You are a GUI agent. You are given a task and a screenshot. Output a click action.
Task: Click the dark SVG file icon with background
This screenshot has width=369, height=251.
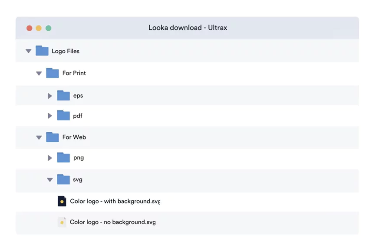[x=62, y=201]
